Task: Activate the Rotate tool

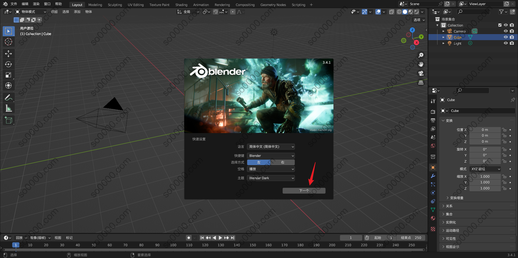Action: [8, 64]
